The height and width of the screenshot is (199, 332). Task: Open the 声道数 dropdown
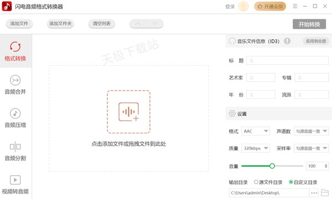click(311, 131)
